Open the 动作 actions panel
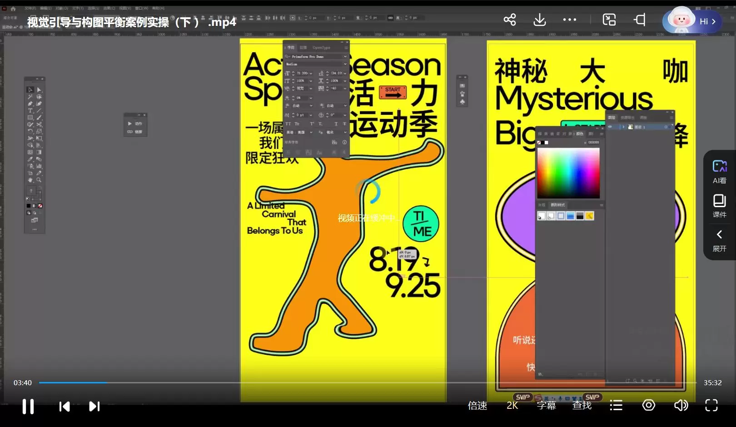Image resolution: width=736 pixels, height=427 pixels. coord(135,124)
